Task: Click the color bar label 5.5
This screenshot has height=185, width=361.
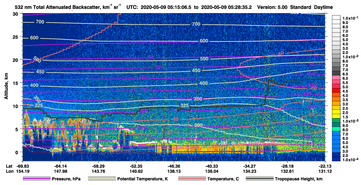Action: point(345,83)
